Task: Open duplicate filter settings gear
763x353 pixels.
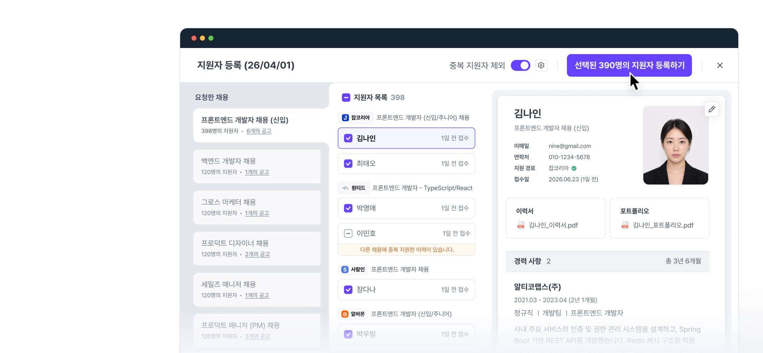Action: point(541,65)
